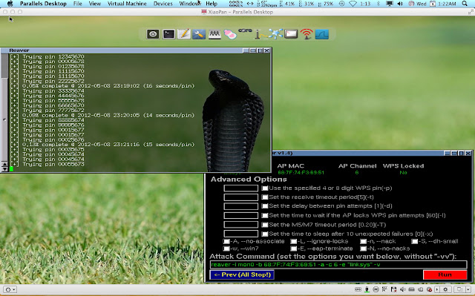Toggle the -S, --dh-small checkbox
This screenshot has height=296, width=475.
pyautogui.click(x=414, y=242)
